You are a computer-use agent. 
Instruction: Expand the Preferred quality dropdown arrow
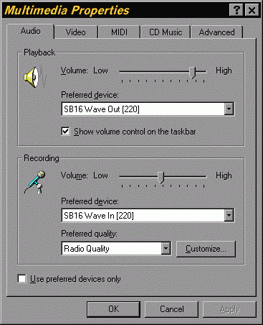[166, 248]
